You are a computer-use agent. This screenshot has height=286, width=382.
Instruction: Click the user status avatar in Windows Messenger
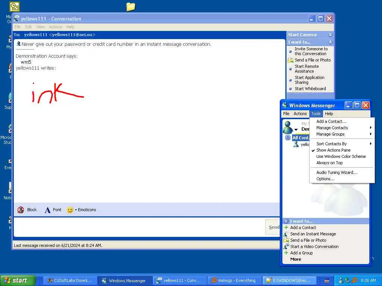pos(288,127)
